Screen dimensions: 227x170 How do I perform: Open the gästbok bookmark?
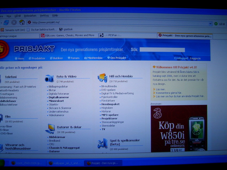66,29
